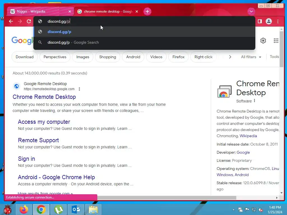Reload the page with the refresh icon
287x215 pixels.
29,21
